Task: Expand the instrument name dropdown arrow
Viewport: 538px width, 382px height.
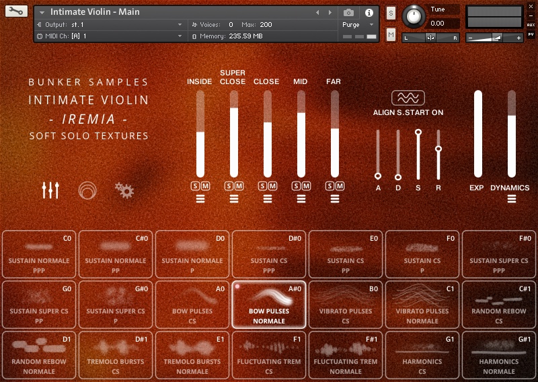Action: pyautogui.click(x=42, y=12)
